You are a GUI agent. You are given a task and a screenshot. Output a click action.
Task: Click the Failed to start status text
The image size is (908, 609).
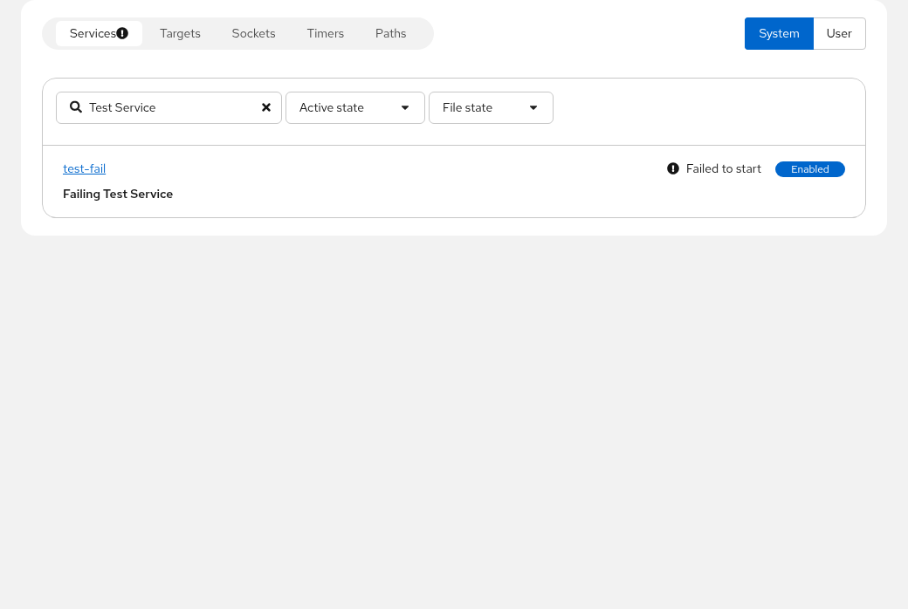point(724,168)
